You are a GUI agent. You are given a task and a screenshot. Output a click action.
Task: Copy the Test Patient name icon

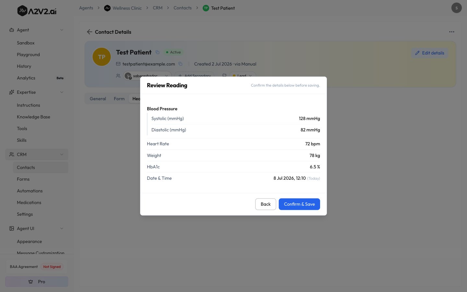(157, 52)
